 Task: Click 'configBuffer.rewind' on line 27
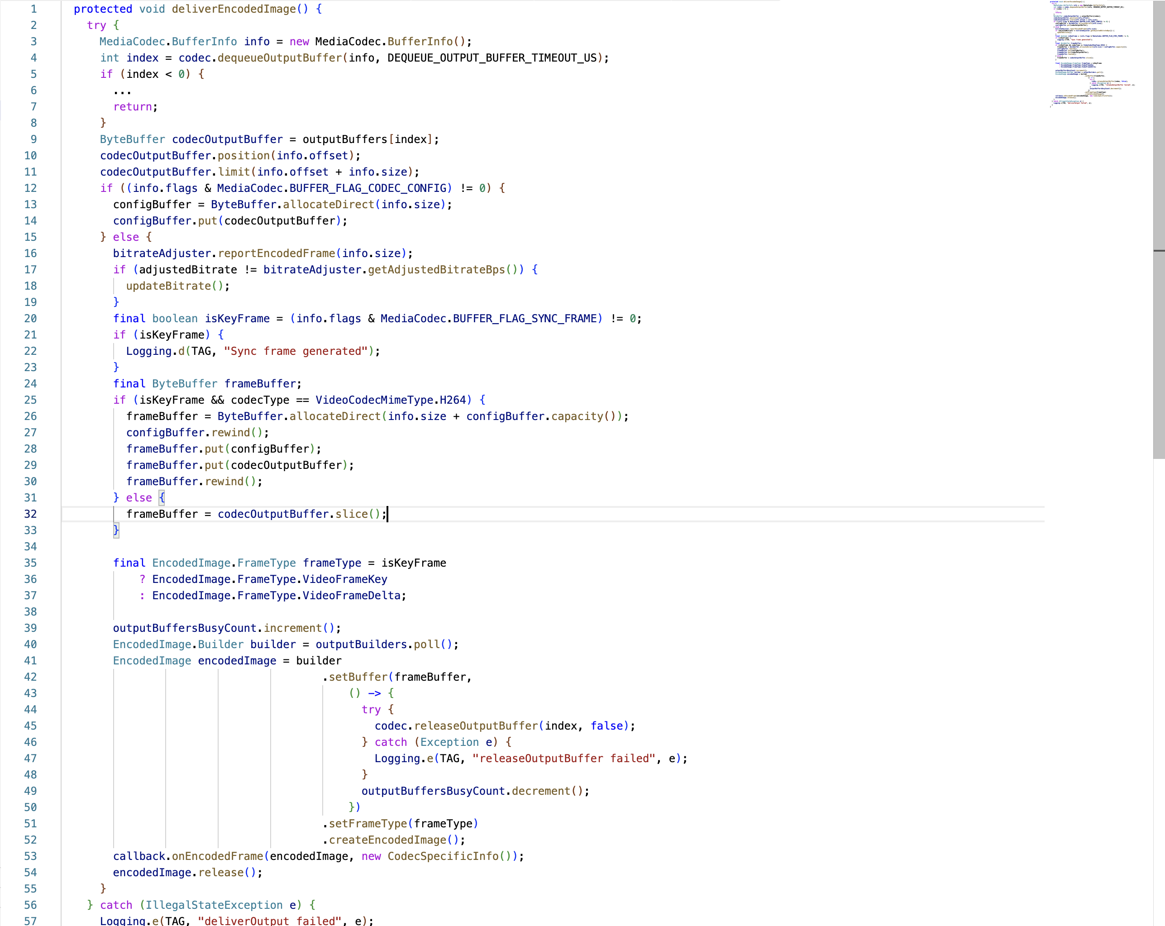pos(188,433)
